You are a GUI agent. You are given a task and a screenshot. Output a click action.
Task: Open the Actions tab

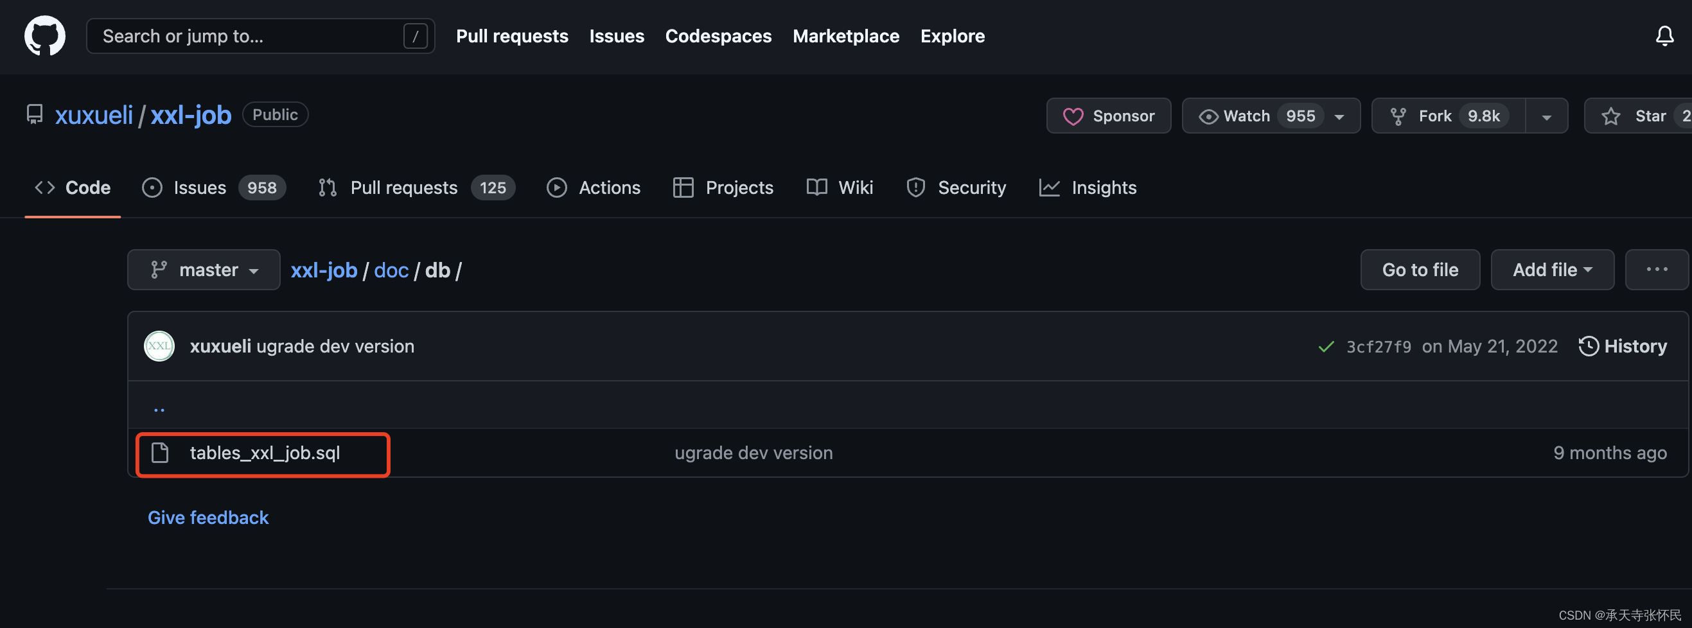pos(593,188)
